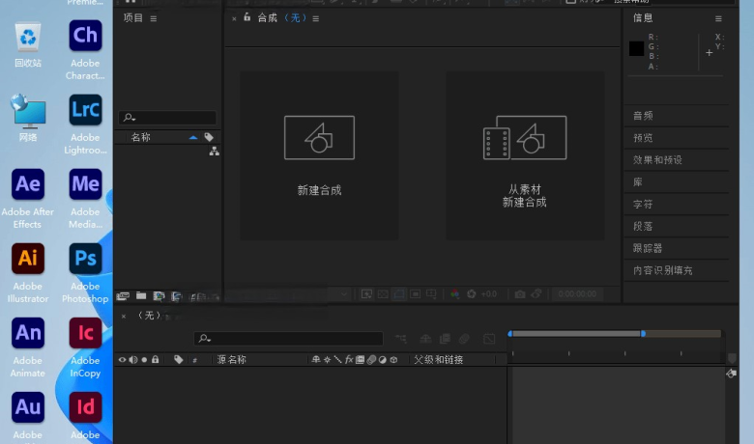Enable motion blur for timeline
Image resolution: width=754 pixels, height=444 pixels.
point(464,339)
